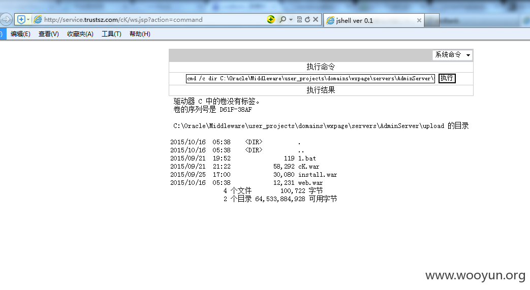
Task: Click the Internet Explorer page icon in address bar
Action: 38,20
